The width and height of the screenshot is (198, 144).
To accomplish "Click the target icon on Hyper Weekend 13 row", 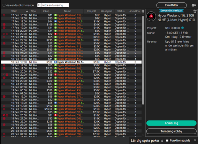I will tap(4, 53).
